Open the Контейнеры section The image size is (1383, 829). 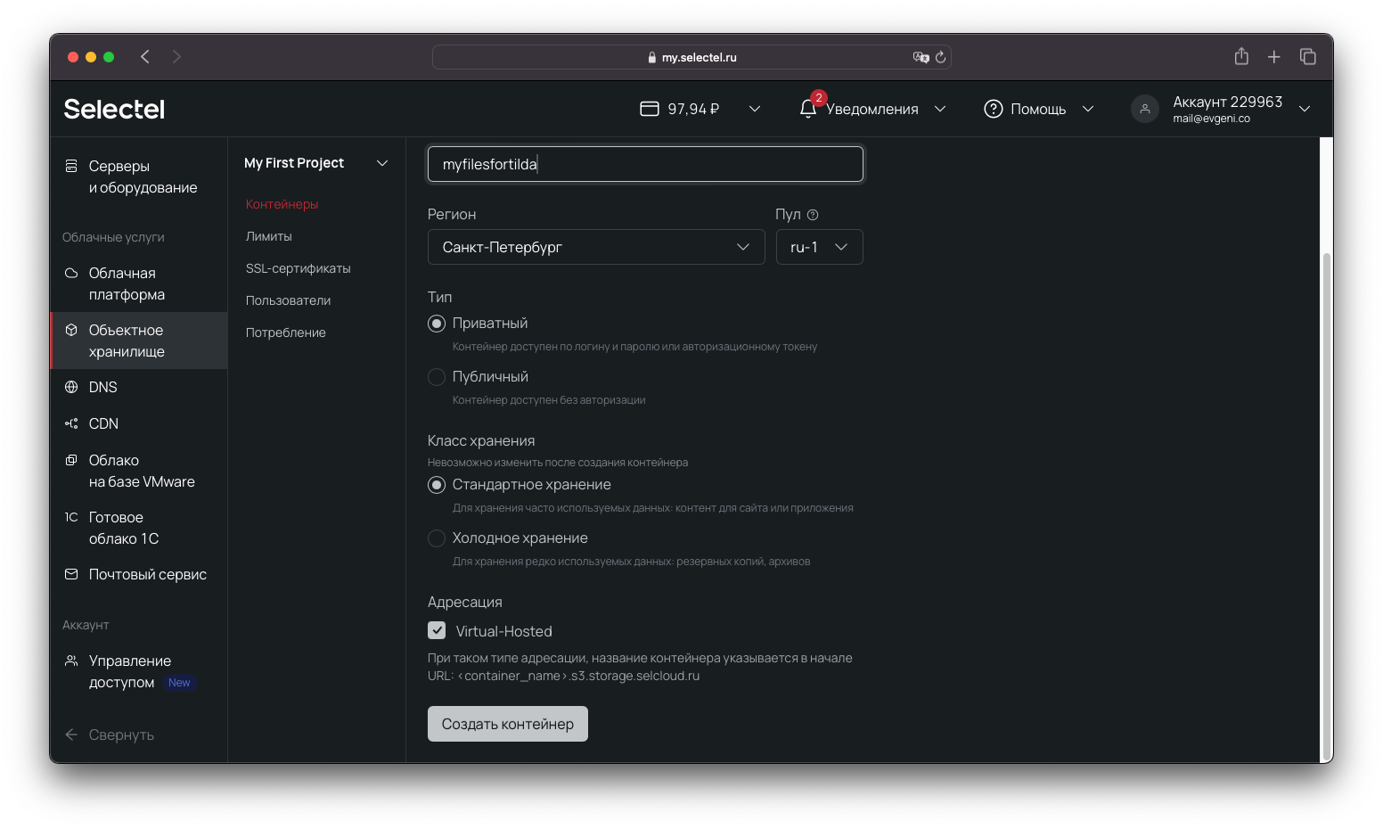[282, 204]
